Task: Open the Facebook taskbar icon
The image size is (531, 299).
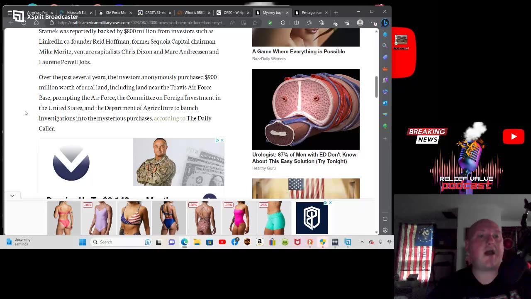Action: click(x=235, y=242)
